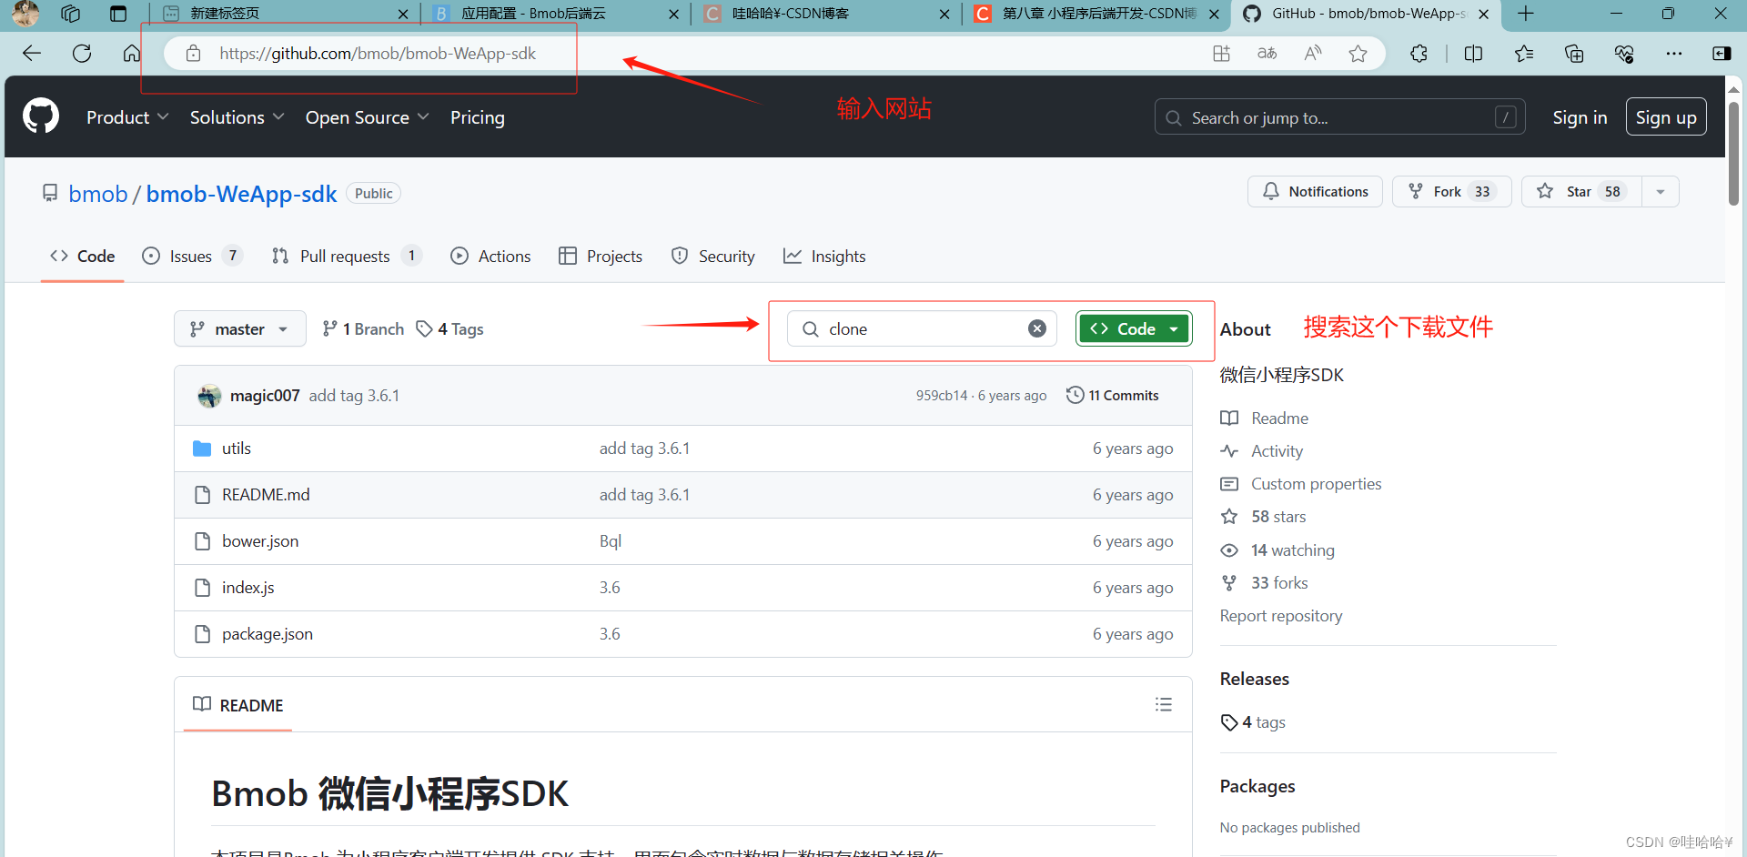This screenshot has height=857, width=1747.
Task: Open package.json file
Action: point(268,633)
